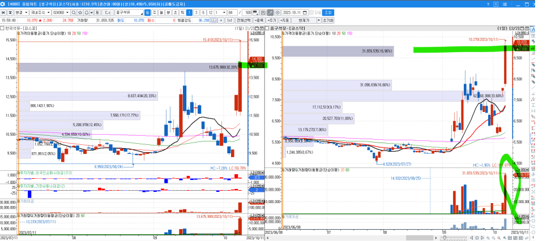The width and height of the screenshot is (547, 241).
Task: Click the list menu icon in title bar
Action: point(505,5)
